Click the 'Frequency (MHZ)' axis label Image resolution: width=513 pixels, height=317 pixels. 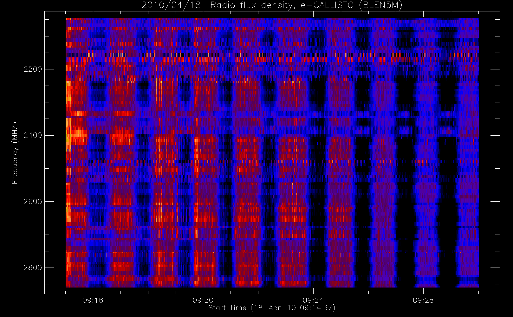tap(15, 153)
